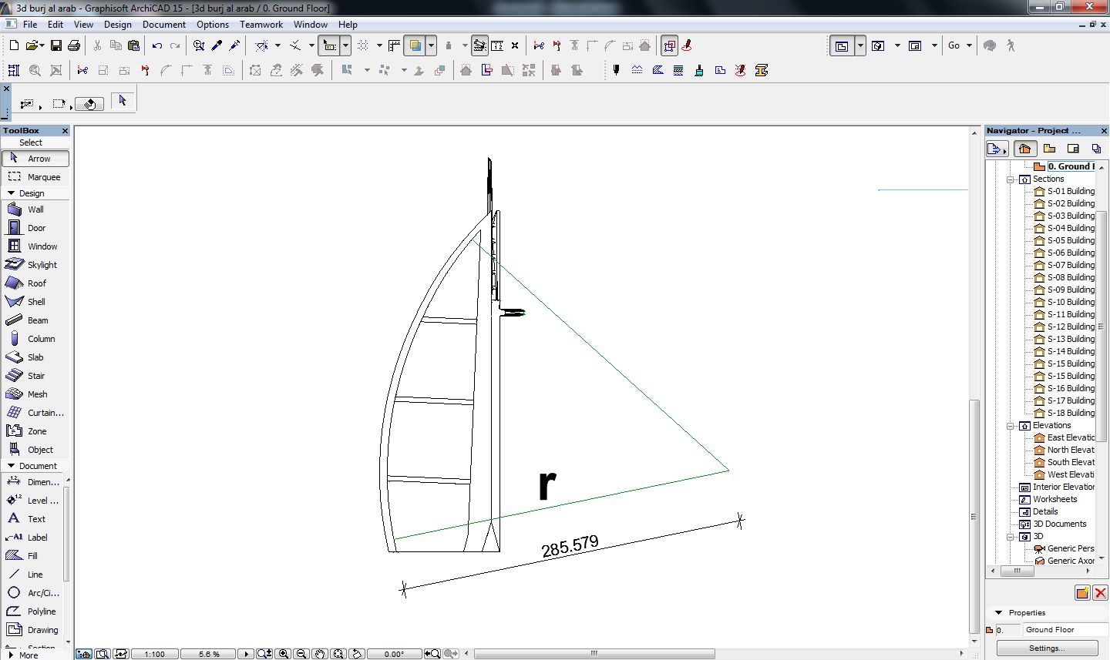Open the Open-file dropdown arrow

tap(41, 46)
